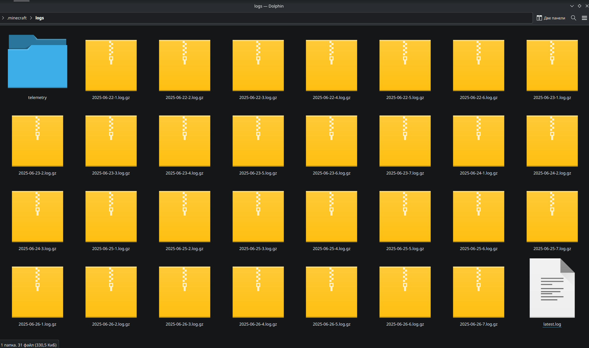Viewport: 589px width, 348px height.
Task: Click the latest.log filename link
Action: coord(552,324)
